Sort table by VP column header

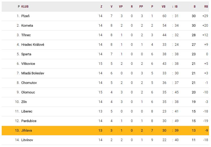pos(121,6)
